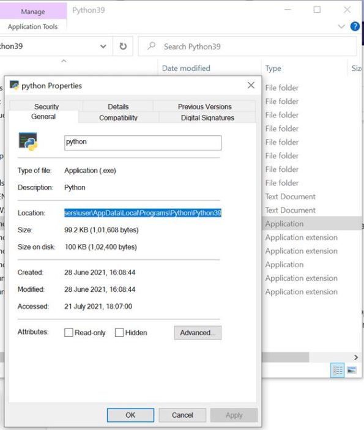364x430 pixels.
Task: Confirm with the OK button
Action: click(130, 415)
